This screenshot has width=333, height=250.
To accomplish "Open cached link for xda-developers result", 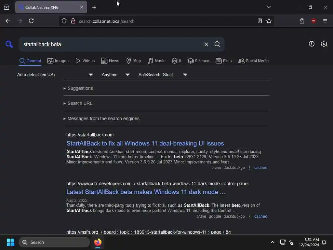I will [x=261, y=216].
